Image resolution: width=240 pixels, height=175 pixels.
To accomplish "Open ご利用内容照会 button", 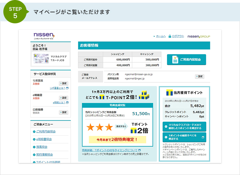I will (x=186, y=59).
